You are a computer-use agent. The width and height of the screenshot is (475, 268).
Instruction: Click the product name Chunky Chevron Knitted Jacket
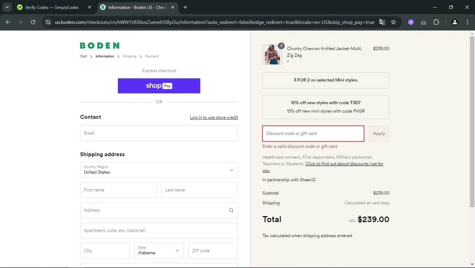[324, 52]
